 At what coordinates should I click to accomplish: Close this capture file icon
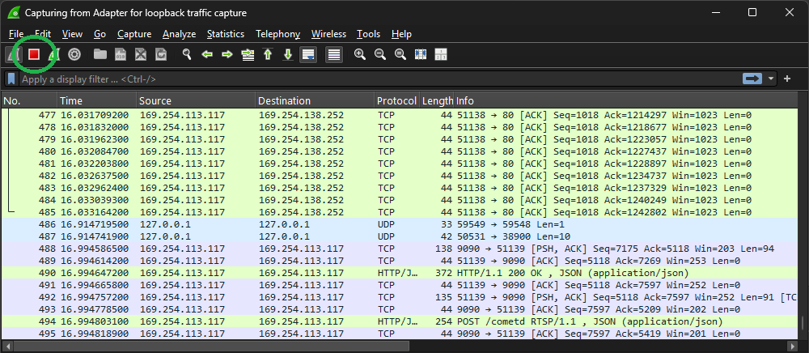141,54
